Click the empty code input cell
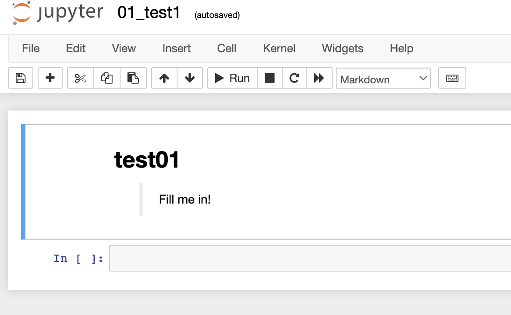 click(x=307, y=258)
